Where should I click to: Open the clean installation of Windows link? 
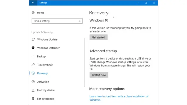point(119,98)
